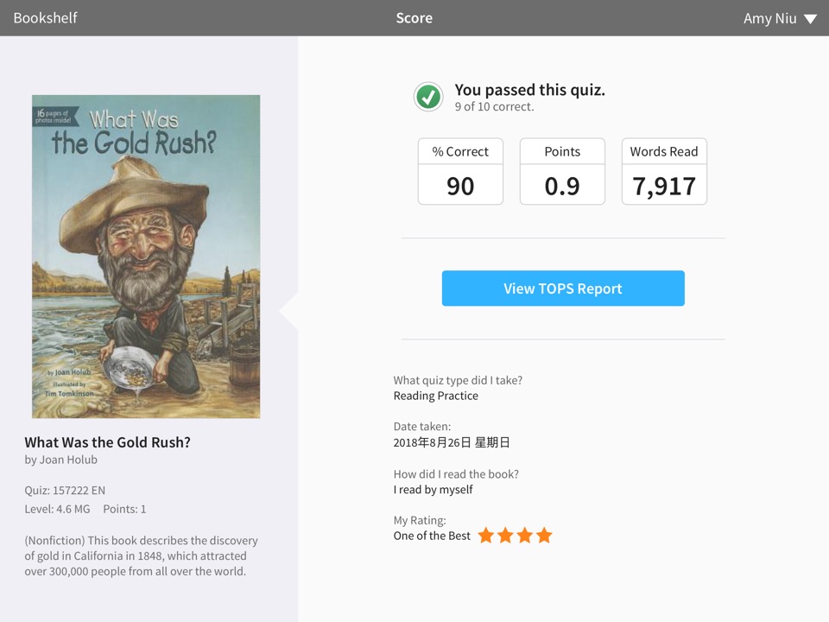
Task: Go back to the Bookshelf
Action: pyautogui.click(x=46, y=18)
